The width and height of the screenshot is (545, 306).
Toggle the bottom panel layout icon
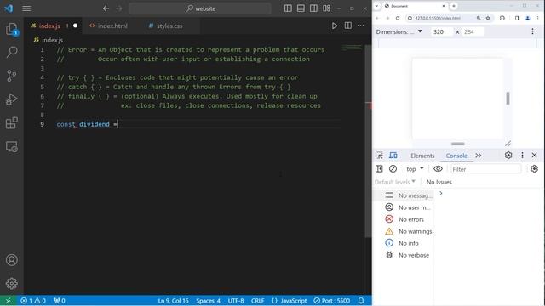[301, 8]
